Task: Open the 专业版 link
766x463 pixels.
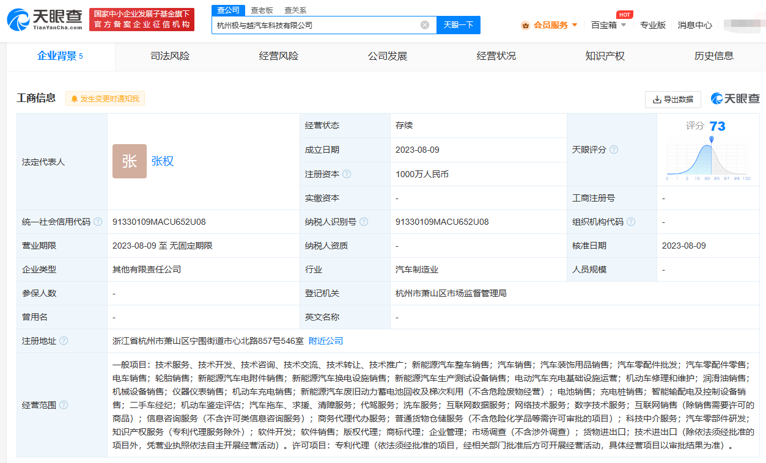Action: click(x=653, y=25)
